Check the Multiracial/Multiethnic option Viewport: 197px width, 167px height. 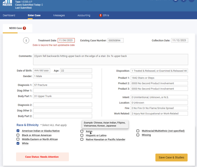tap(138, 131)
